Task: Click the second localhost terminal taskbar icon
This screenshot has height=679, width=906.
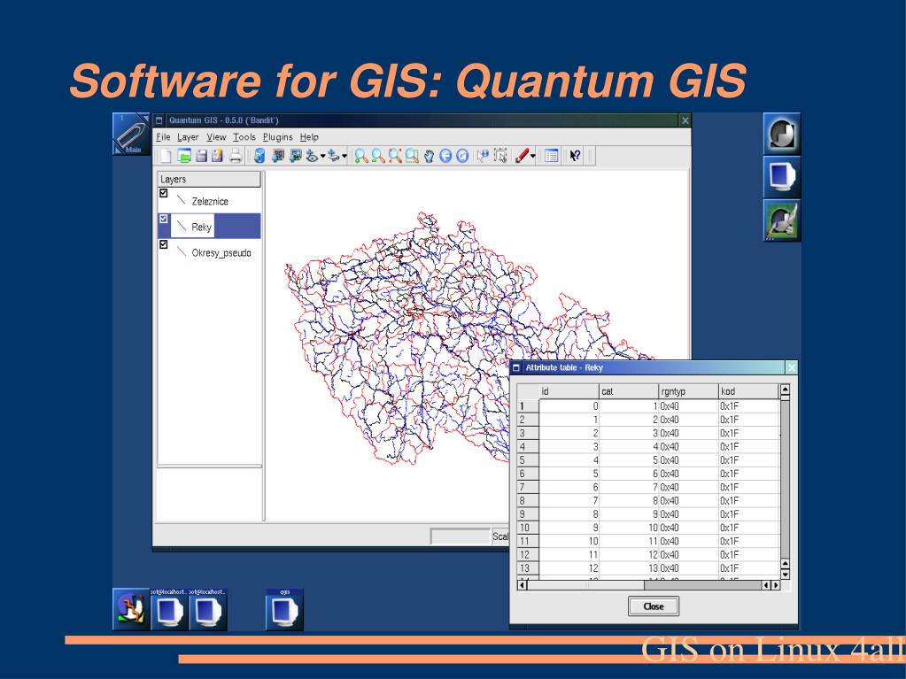Action: click(x=207, y=610)
